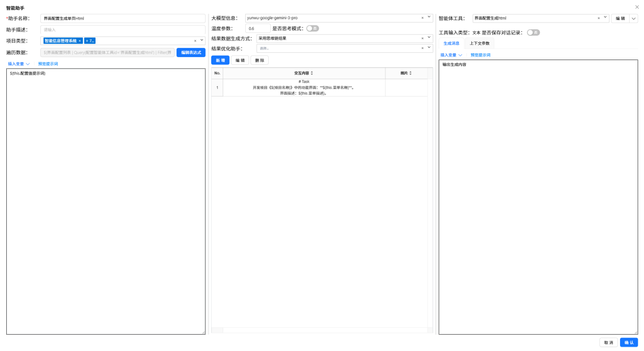Select table row 1 with # Task content
This screenshot has height=351, width=644.
coord(319,87)
